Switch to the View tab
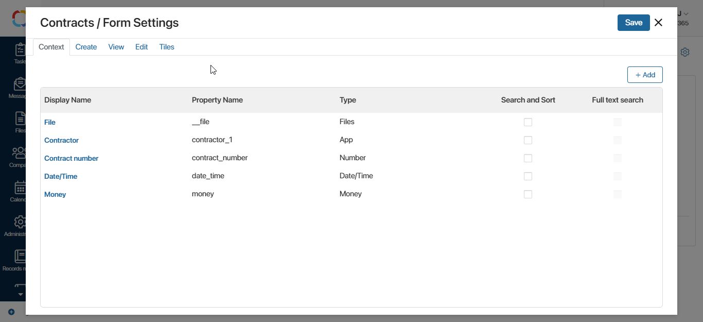 coord(116,47)
